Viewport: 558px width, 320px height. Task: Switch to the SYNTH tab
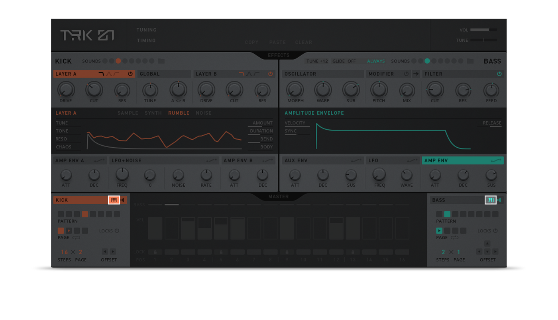coord(153,113)
